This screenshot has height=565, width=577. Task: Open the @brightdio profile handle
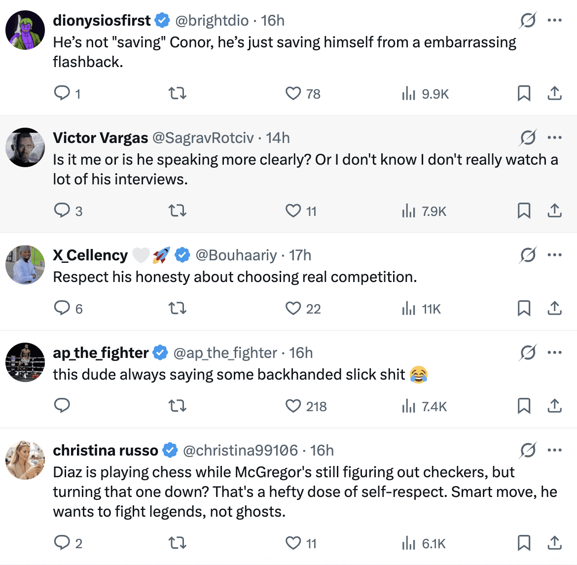point(212,21)
